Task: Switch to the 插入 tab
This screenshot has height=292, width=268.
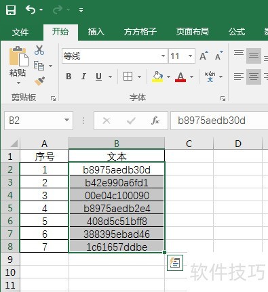Action: click(96, 32)
